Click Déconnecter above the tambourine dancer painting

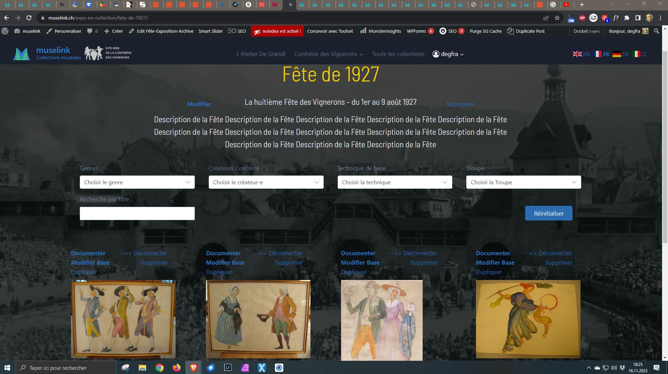(x=555, y=253)
